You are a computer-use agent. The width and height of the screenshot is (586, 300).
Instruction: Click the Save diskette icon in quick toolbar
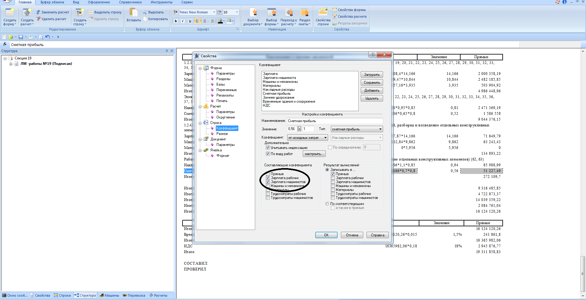[21, 37]
